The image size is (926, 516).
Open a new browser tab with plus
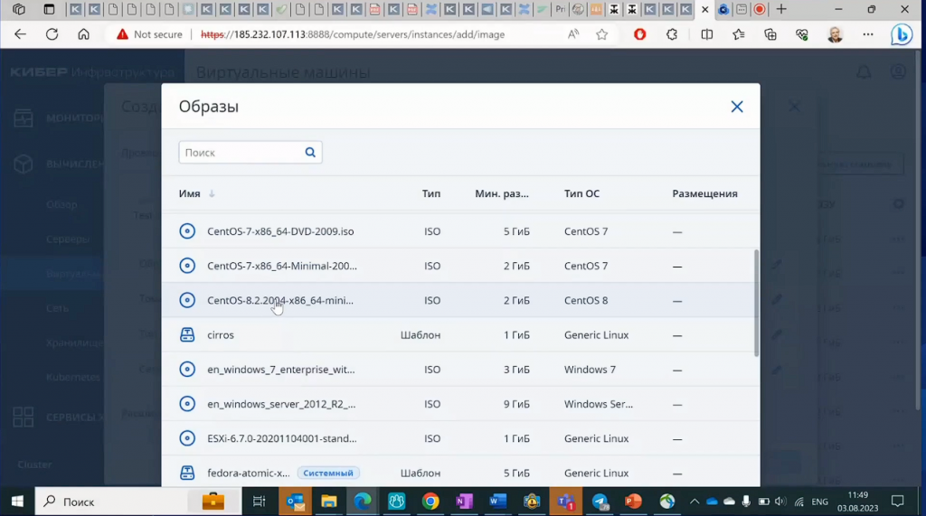[x=781, y=9]
